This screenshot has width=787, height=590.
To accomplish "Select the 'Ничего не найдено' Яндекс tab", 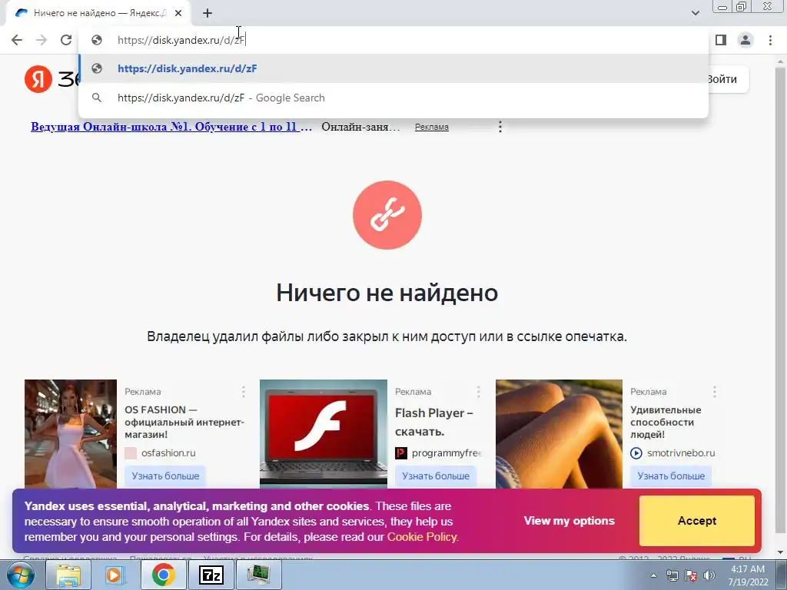I will (x=98, y=13).
